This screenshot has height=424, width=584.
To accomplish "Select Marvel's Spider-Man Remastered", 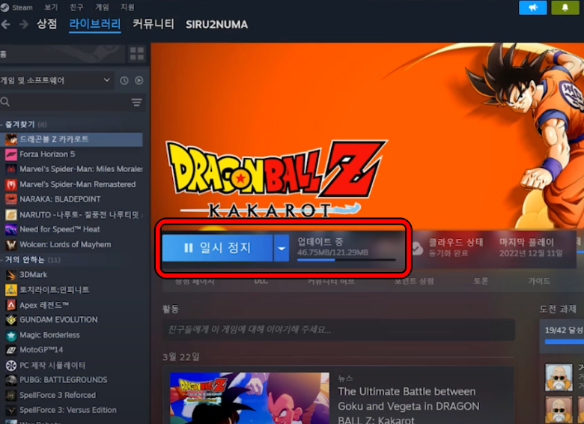I will 72,184.
